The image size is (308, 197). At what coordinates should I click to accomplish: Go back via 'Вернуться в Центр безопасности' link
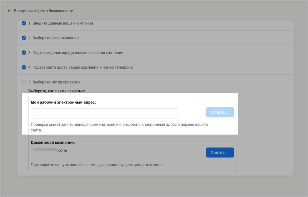44,11
